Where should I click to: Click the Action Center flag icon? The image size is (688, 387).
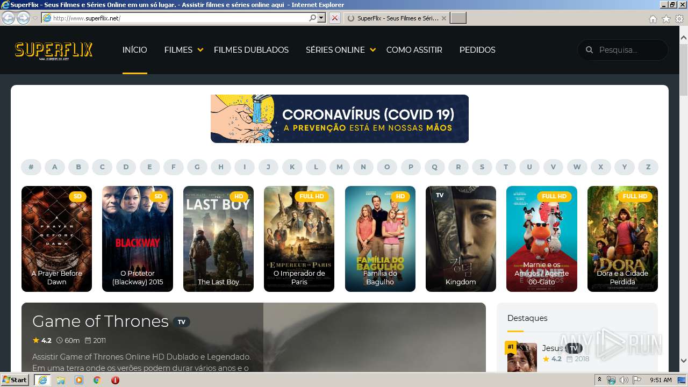pyautogui.click(x=637, y=380)
